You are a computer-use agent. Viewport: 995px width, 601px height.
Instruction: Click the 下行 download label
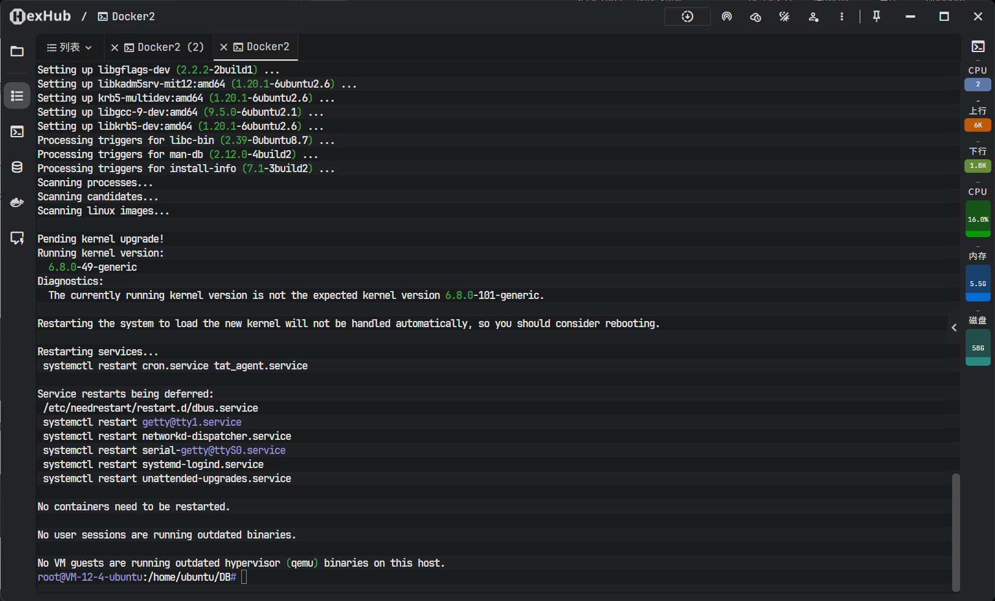point(978,151)
